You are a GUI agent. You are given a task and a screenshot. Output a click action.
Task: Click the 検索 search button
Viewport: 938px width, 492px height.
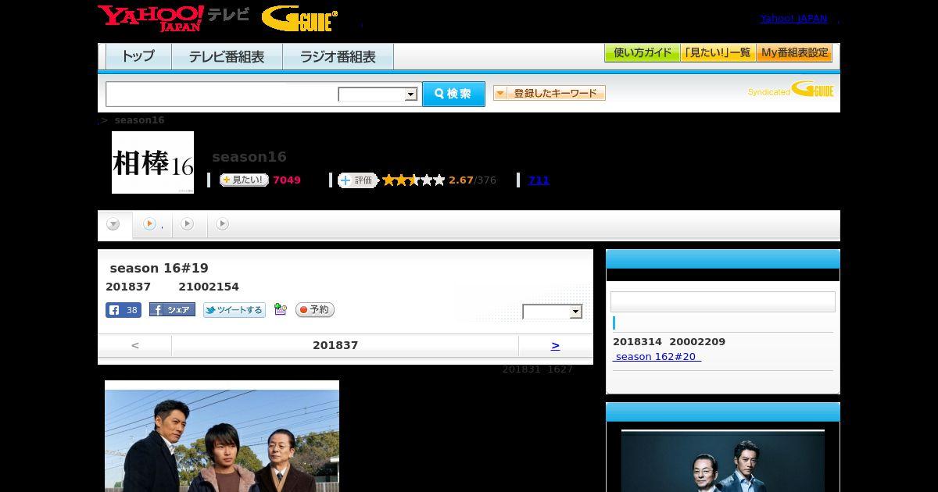coord(453,94)
